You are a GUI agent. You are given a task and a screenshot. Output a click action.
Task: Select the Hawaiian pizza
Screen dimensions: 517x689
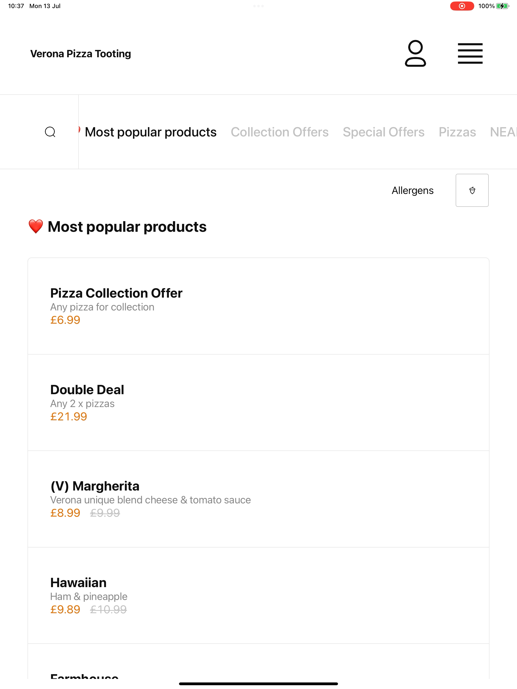(258, 595)
